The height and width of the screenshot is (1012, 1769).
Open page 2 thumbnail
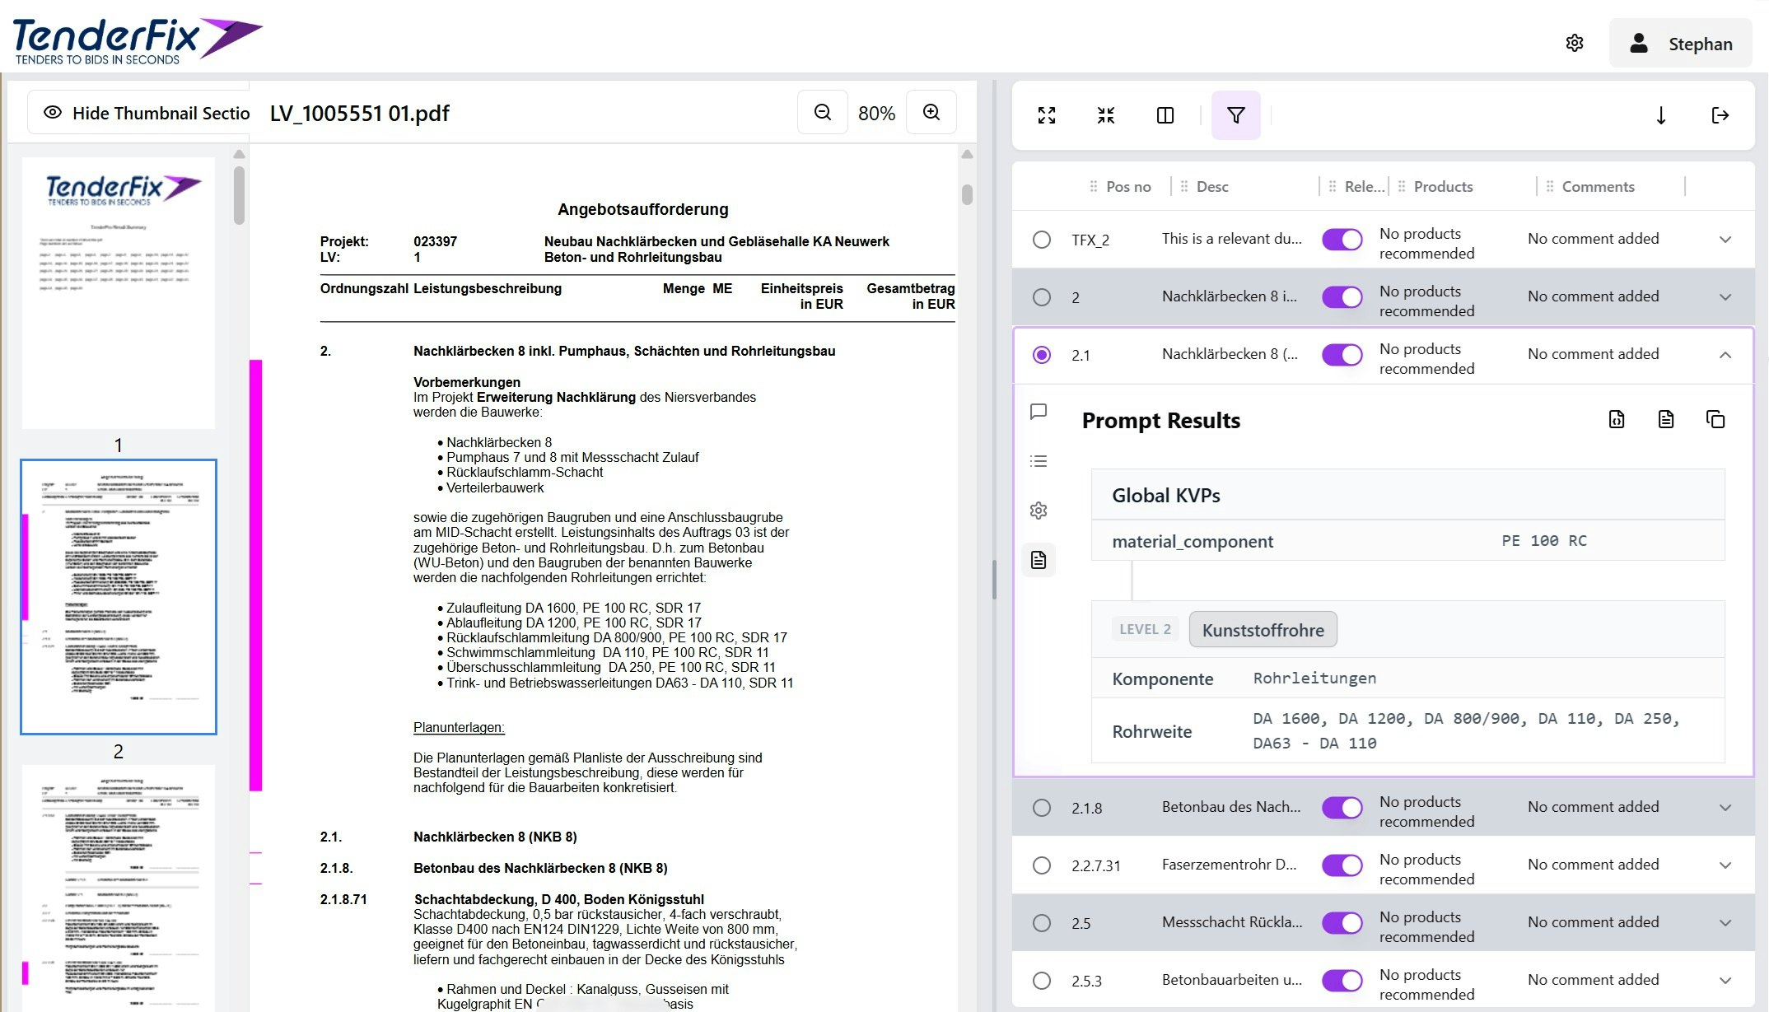[x=119, y=597]
